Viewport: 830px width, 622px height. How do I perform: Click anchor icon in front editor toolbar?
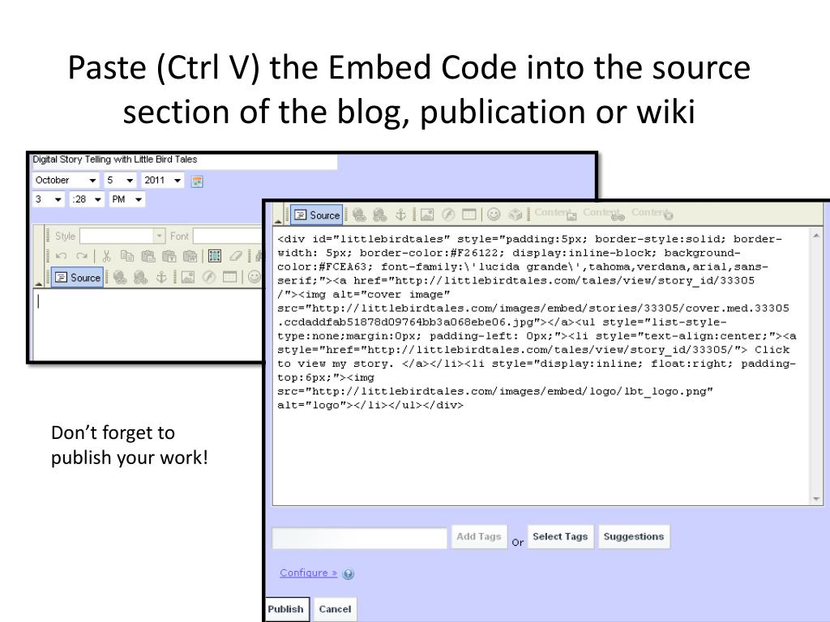[400, 214]
